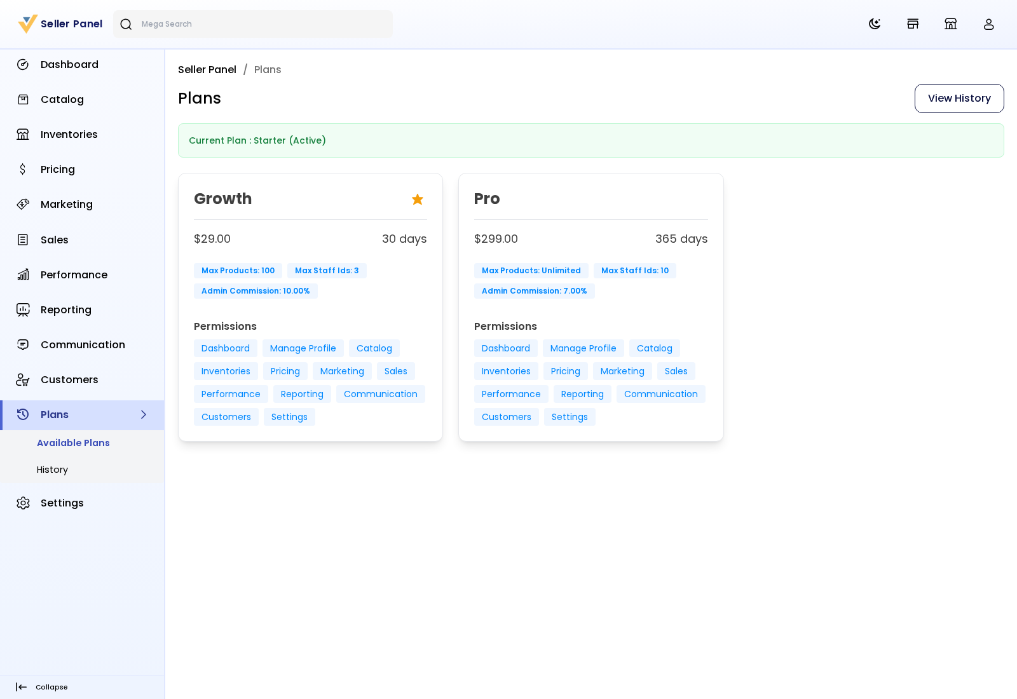Open Marketing menu item
Image resolution: width=1017 pixels, height=699 pixels.
pos(83,205)
